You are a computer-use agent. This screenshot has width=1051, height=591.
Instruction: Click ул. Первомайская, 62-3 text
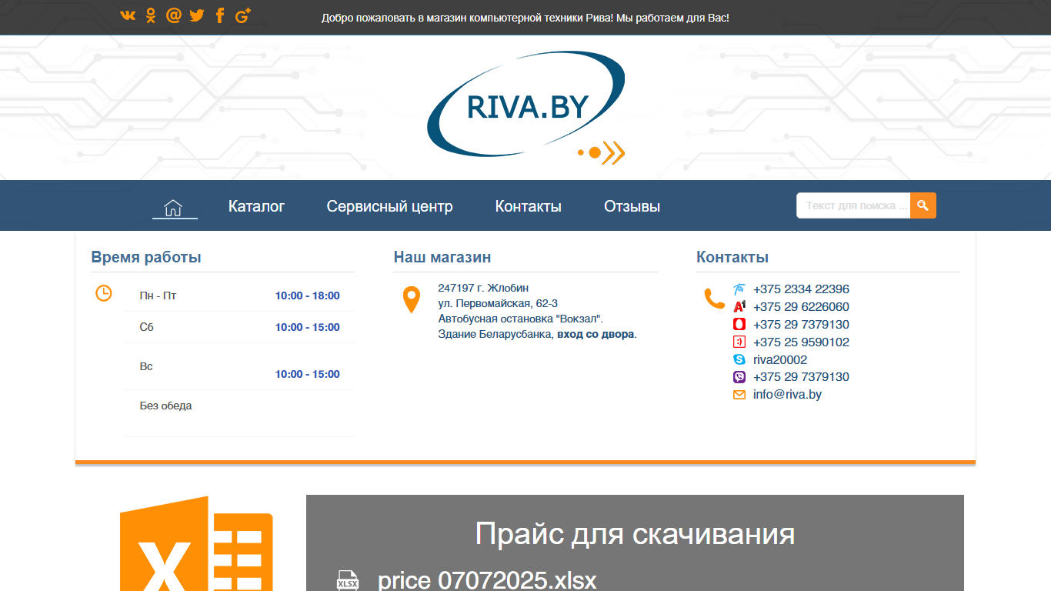[x=498, y=303]
